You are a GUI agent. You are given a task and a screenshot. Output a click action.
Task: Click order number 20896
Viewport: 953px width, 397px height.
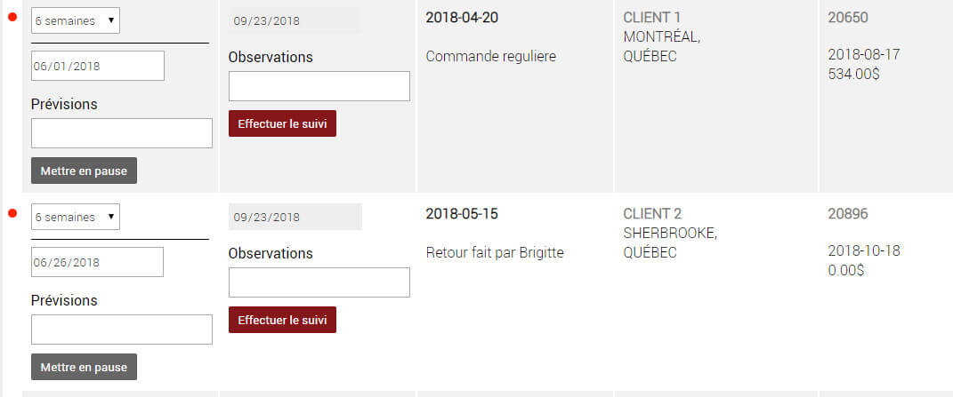[847, 214]
